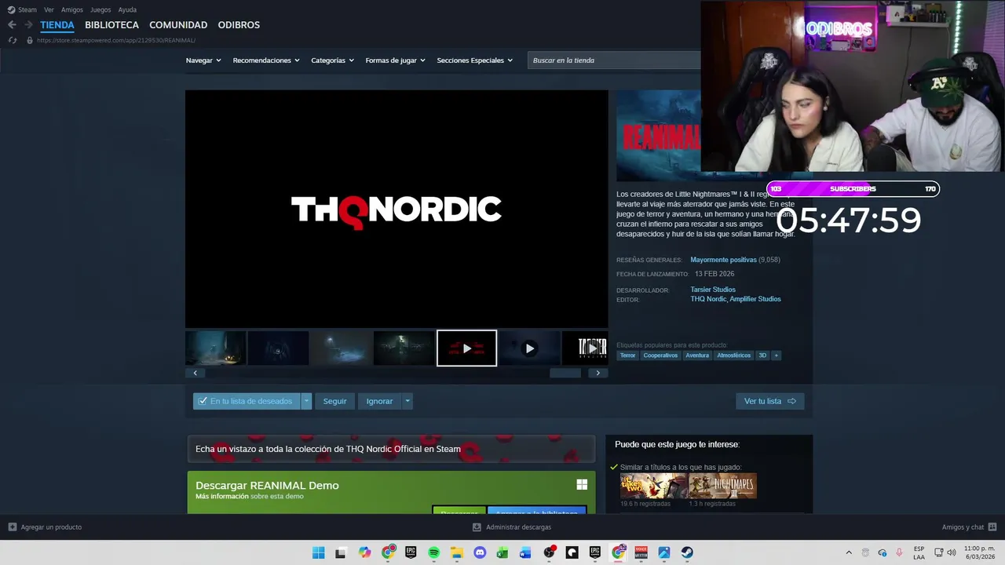This screenshot has height=565, width=1005.
Task: Show hidden system tray icons
Action: (849, 552)
